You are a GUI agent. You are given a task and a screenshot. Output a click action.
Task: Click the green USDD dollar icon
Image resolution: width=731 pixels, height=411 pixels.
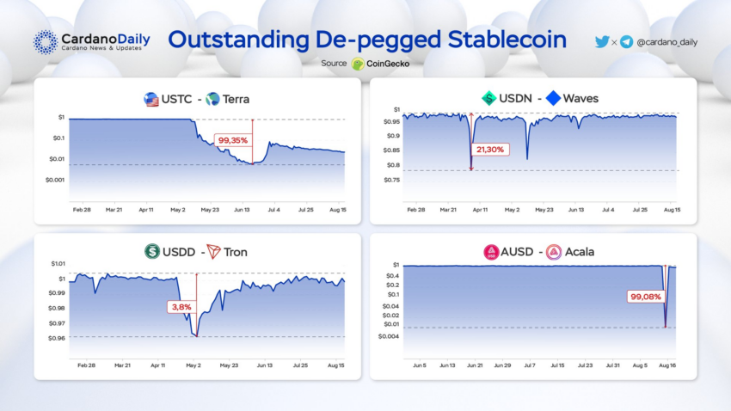pos(152,252)
